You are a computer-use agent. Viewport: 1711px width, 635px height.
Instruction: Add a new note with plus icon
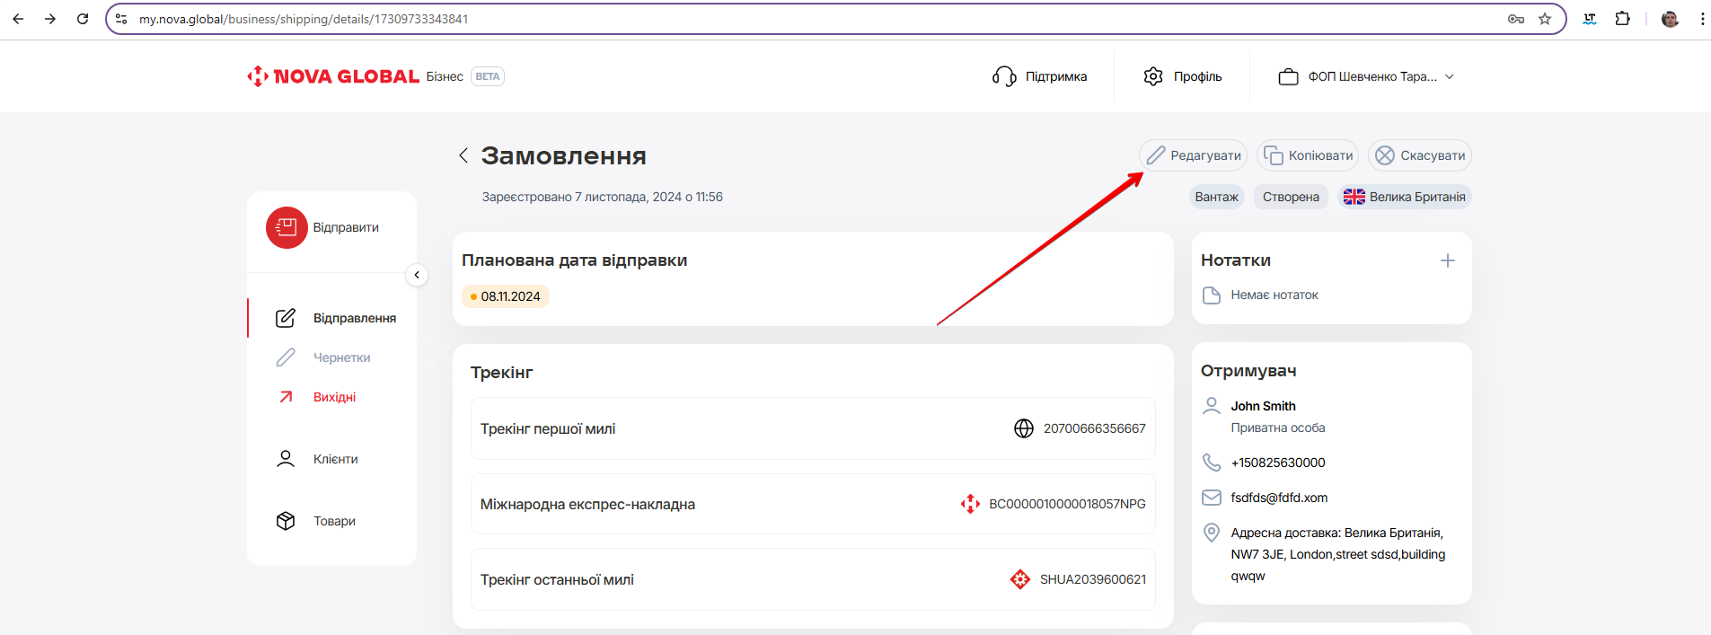[1447, 260]
